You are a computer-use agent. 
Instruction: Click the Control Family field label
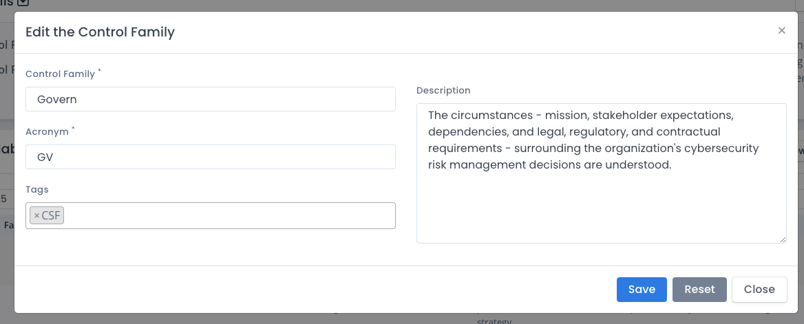click(60, 74)
